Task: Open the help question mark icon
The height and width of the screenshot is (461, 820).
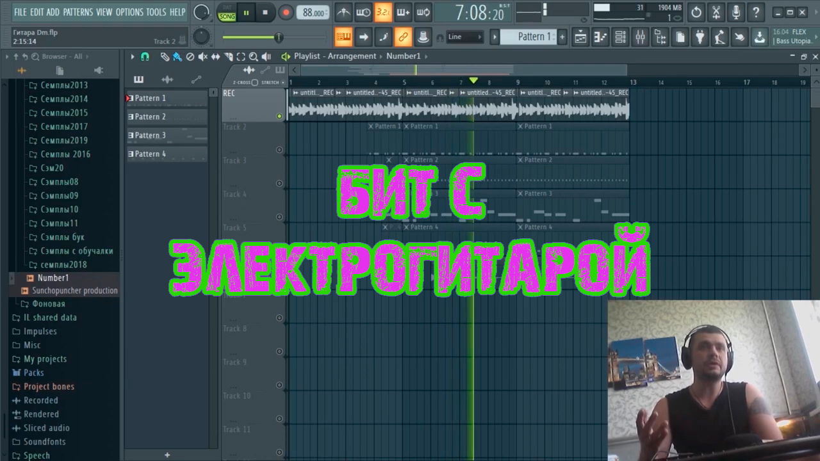Action: [756, 12]
